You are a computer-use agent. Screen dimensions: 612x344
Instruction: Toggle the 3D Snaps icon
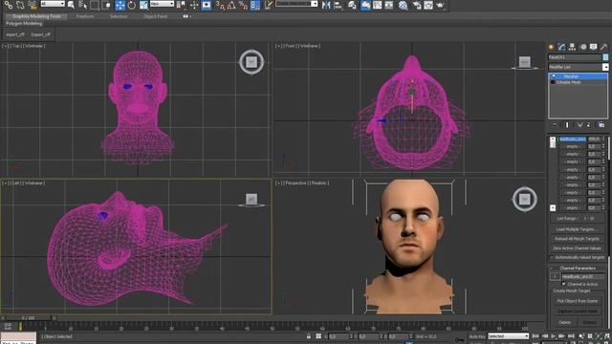coord(220,5)
